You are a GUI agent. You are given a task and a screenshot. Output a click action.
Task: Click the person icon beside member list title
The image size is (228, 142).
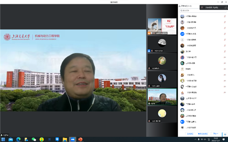pyautogui.click(x=180, y=6)
